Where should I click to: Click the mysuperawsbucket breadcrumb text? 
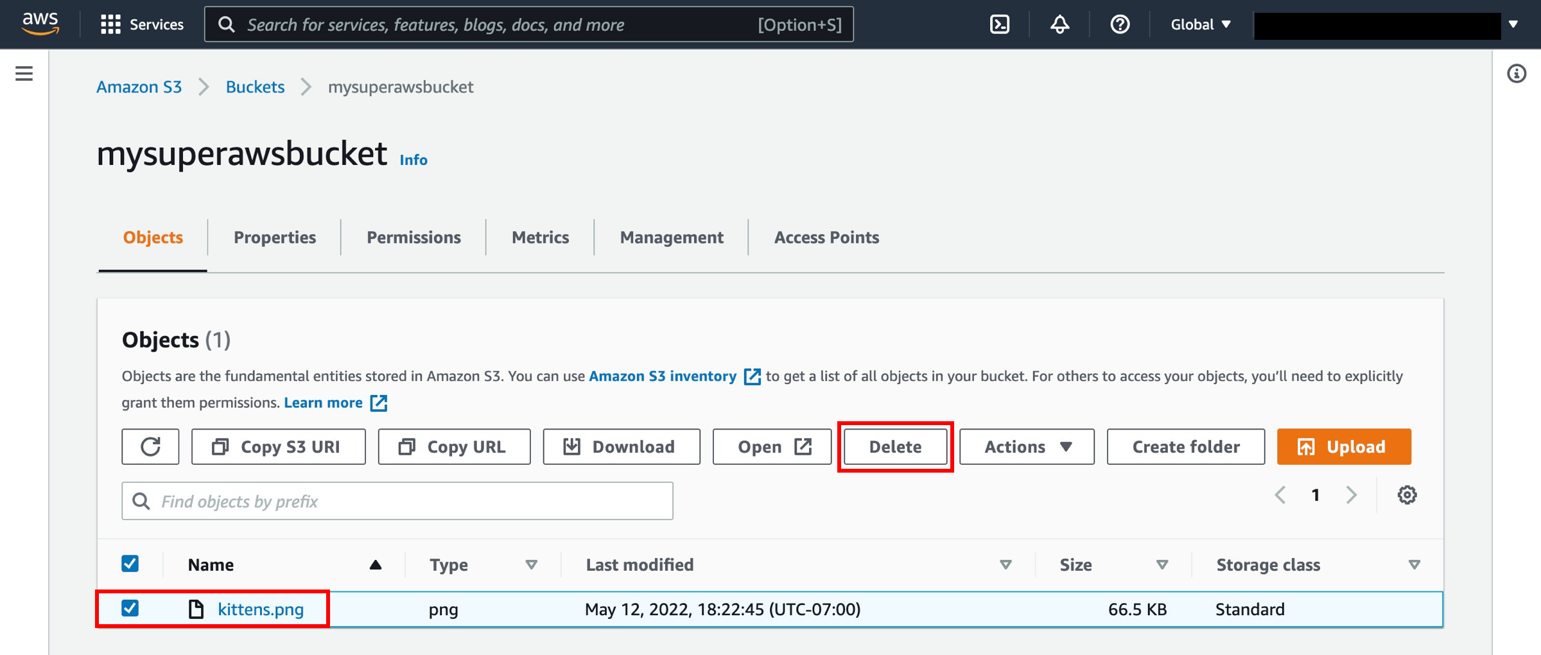click(401, 87)
